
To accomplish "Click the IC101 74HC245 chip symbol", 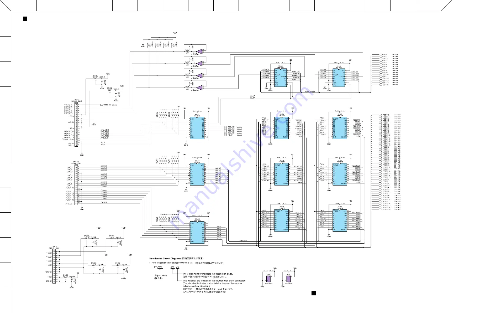I will (197, 128).
